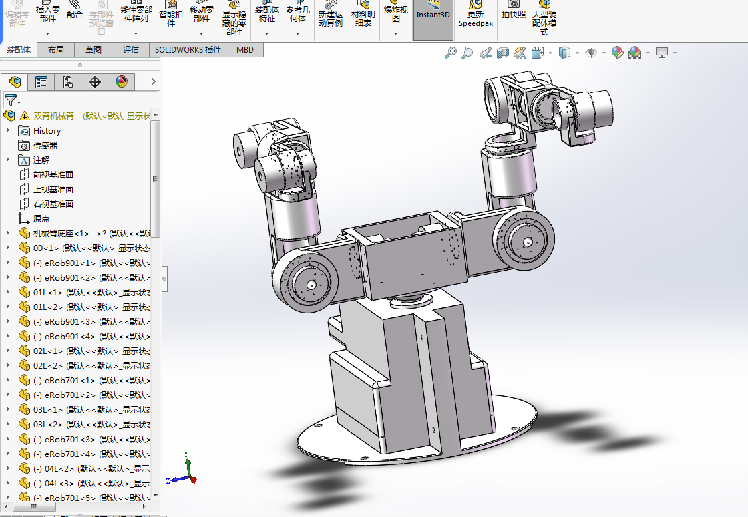
Task: Open the dropdown under 线性零部件阵列
Action: click(x=136, y=33)
